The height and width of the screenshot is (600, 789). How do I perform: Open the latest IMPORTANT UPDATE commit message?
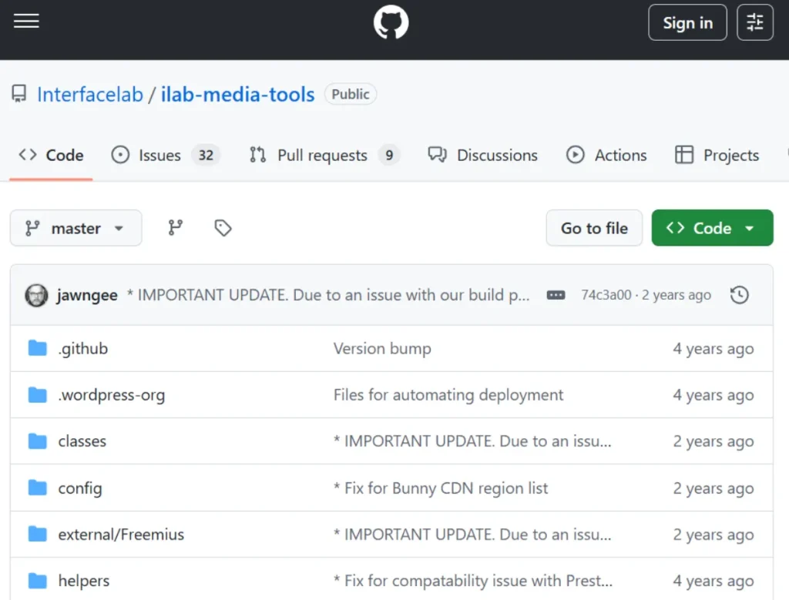pyautogui.click(x=328, y=295)
